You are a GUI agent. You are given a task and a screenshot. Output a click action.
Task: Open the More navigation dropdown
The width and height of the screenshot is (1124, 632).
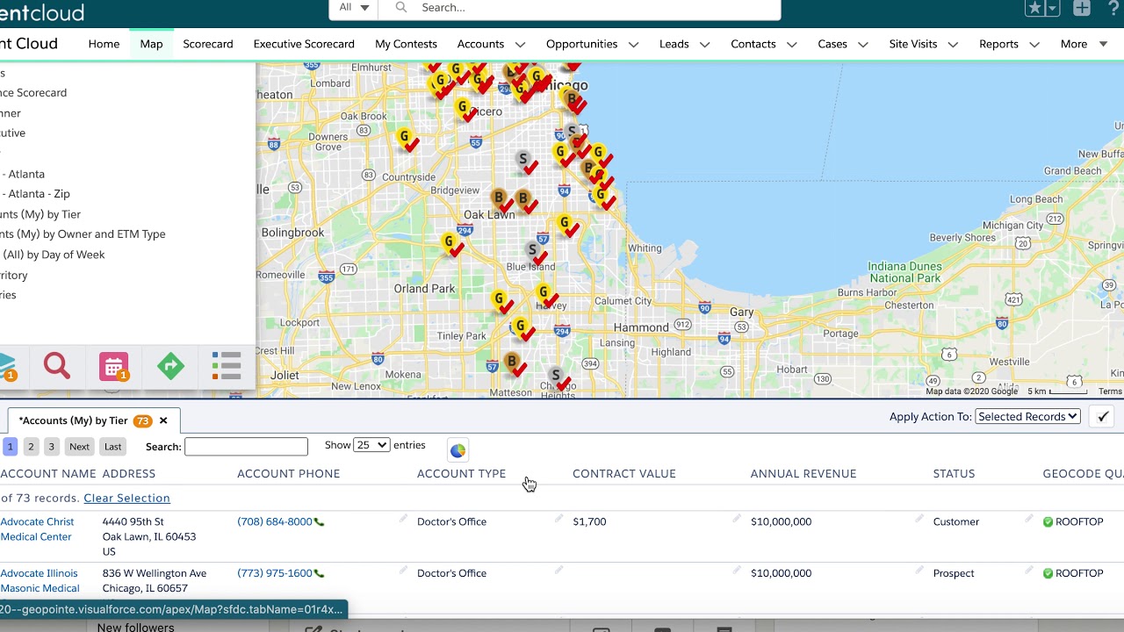coord(1084,44)
